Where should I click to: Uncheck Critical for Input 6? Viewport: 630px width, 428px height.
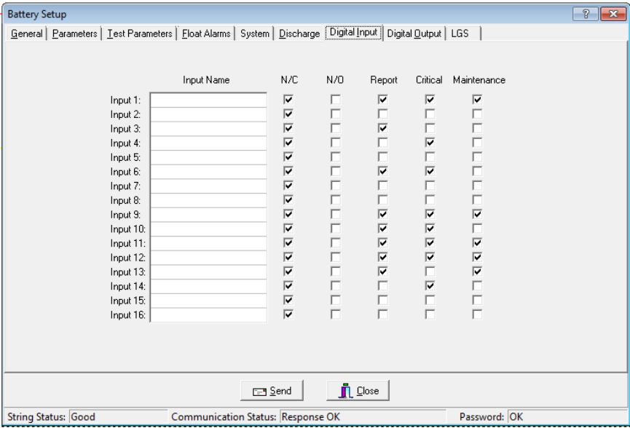pos(430,172)
